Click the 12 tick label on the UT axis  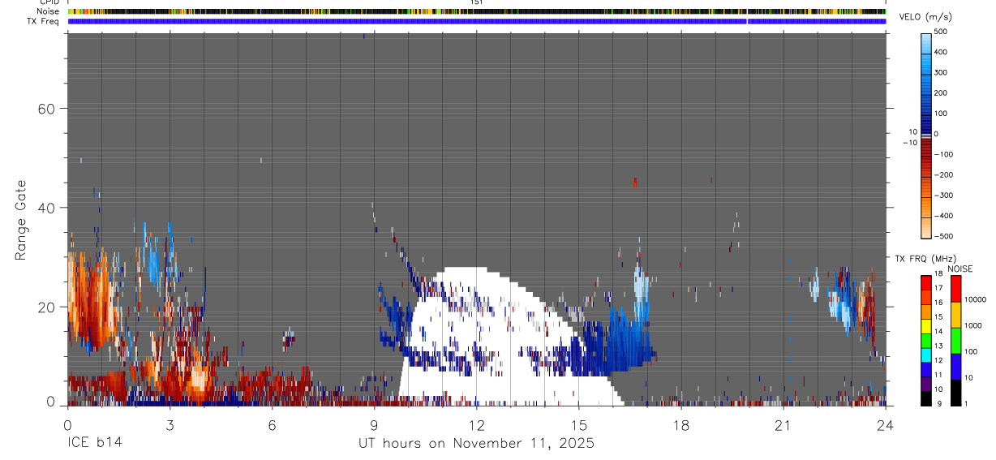point(477,424)
